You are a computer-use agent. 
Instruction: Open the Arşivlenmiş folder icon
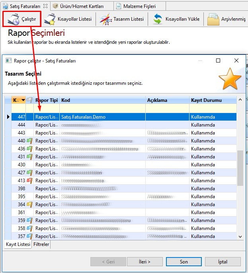click(x=213, y=19)
